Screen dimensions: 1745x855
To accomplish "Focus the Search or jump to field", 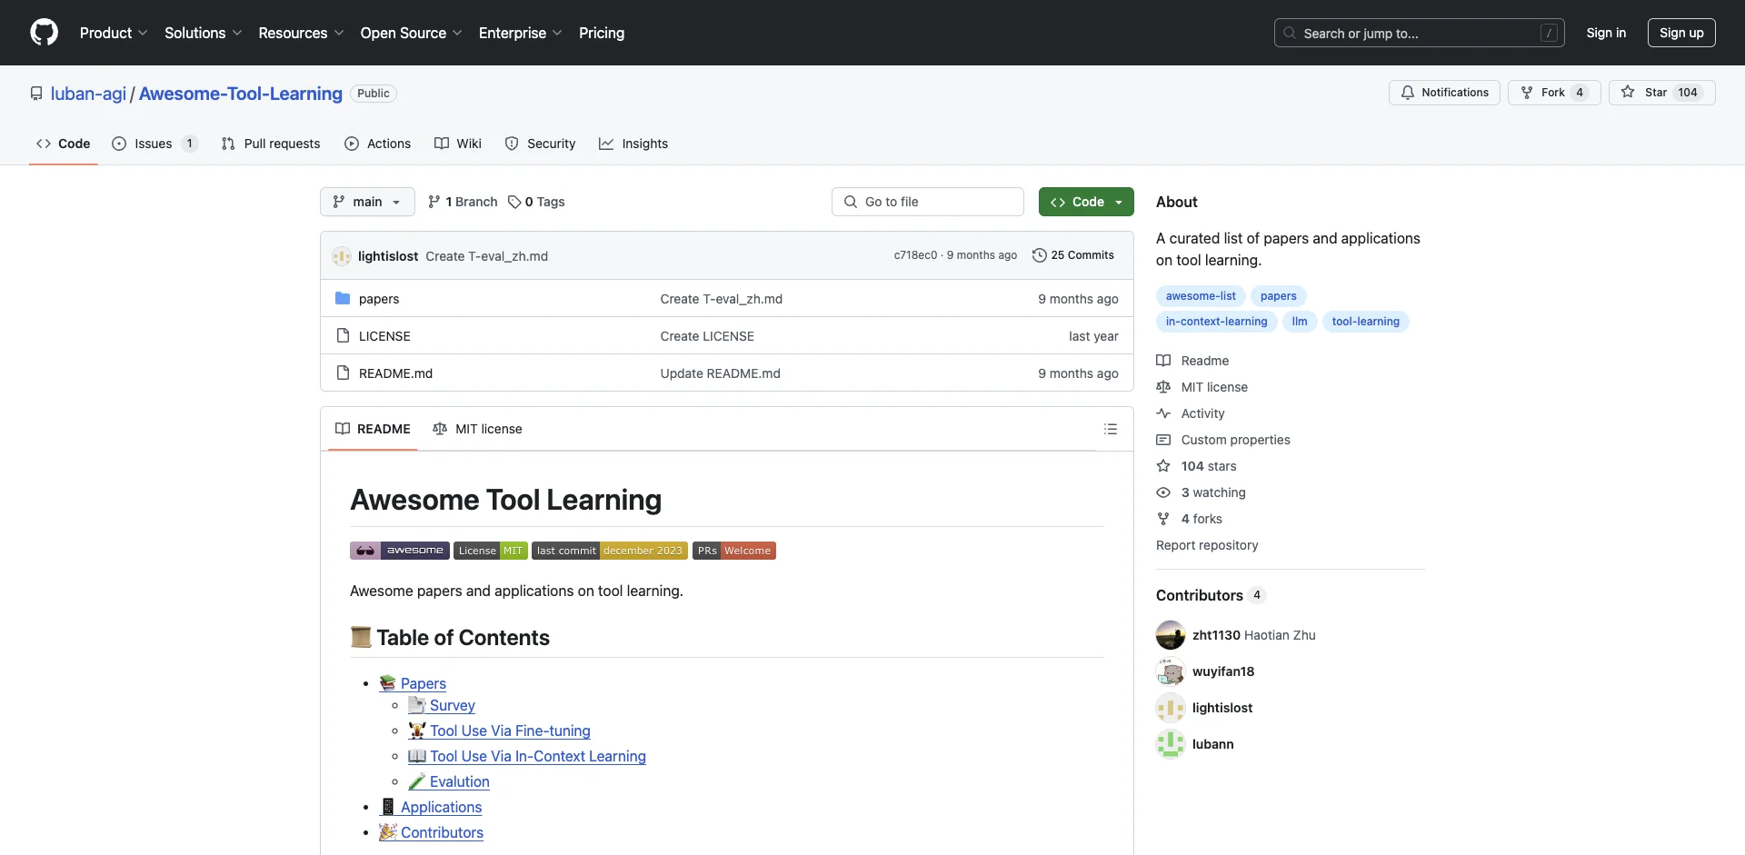I will [1420, 33].
